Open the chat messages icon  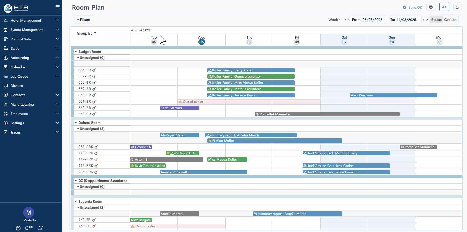[x=28, y=228]
